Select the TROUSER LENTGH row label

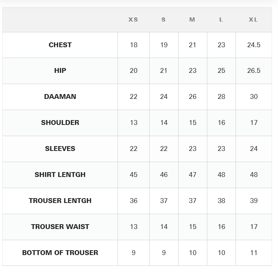coord(60,201)
